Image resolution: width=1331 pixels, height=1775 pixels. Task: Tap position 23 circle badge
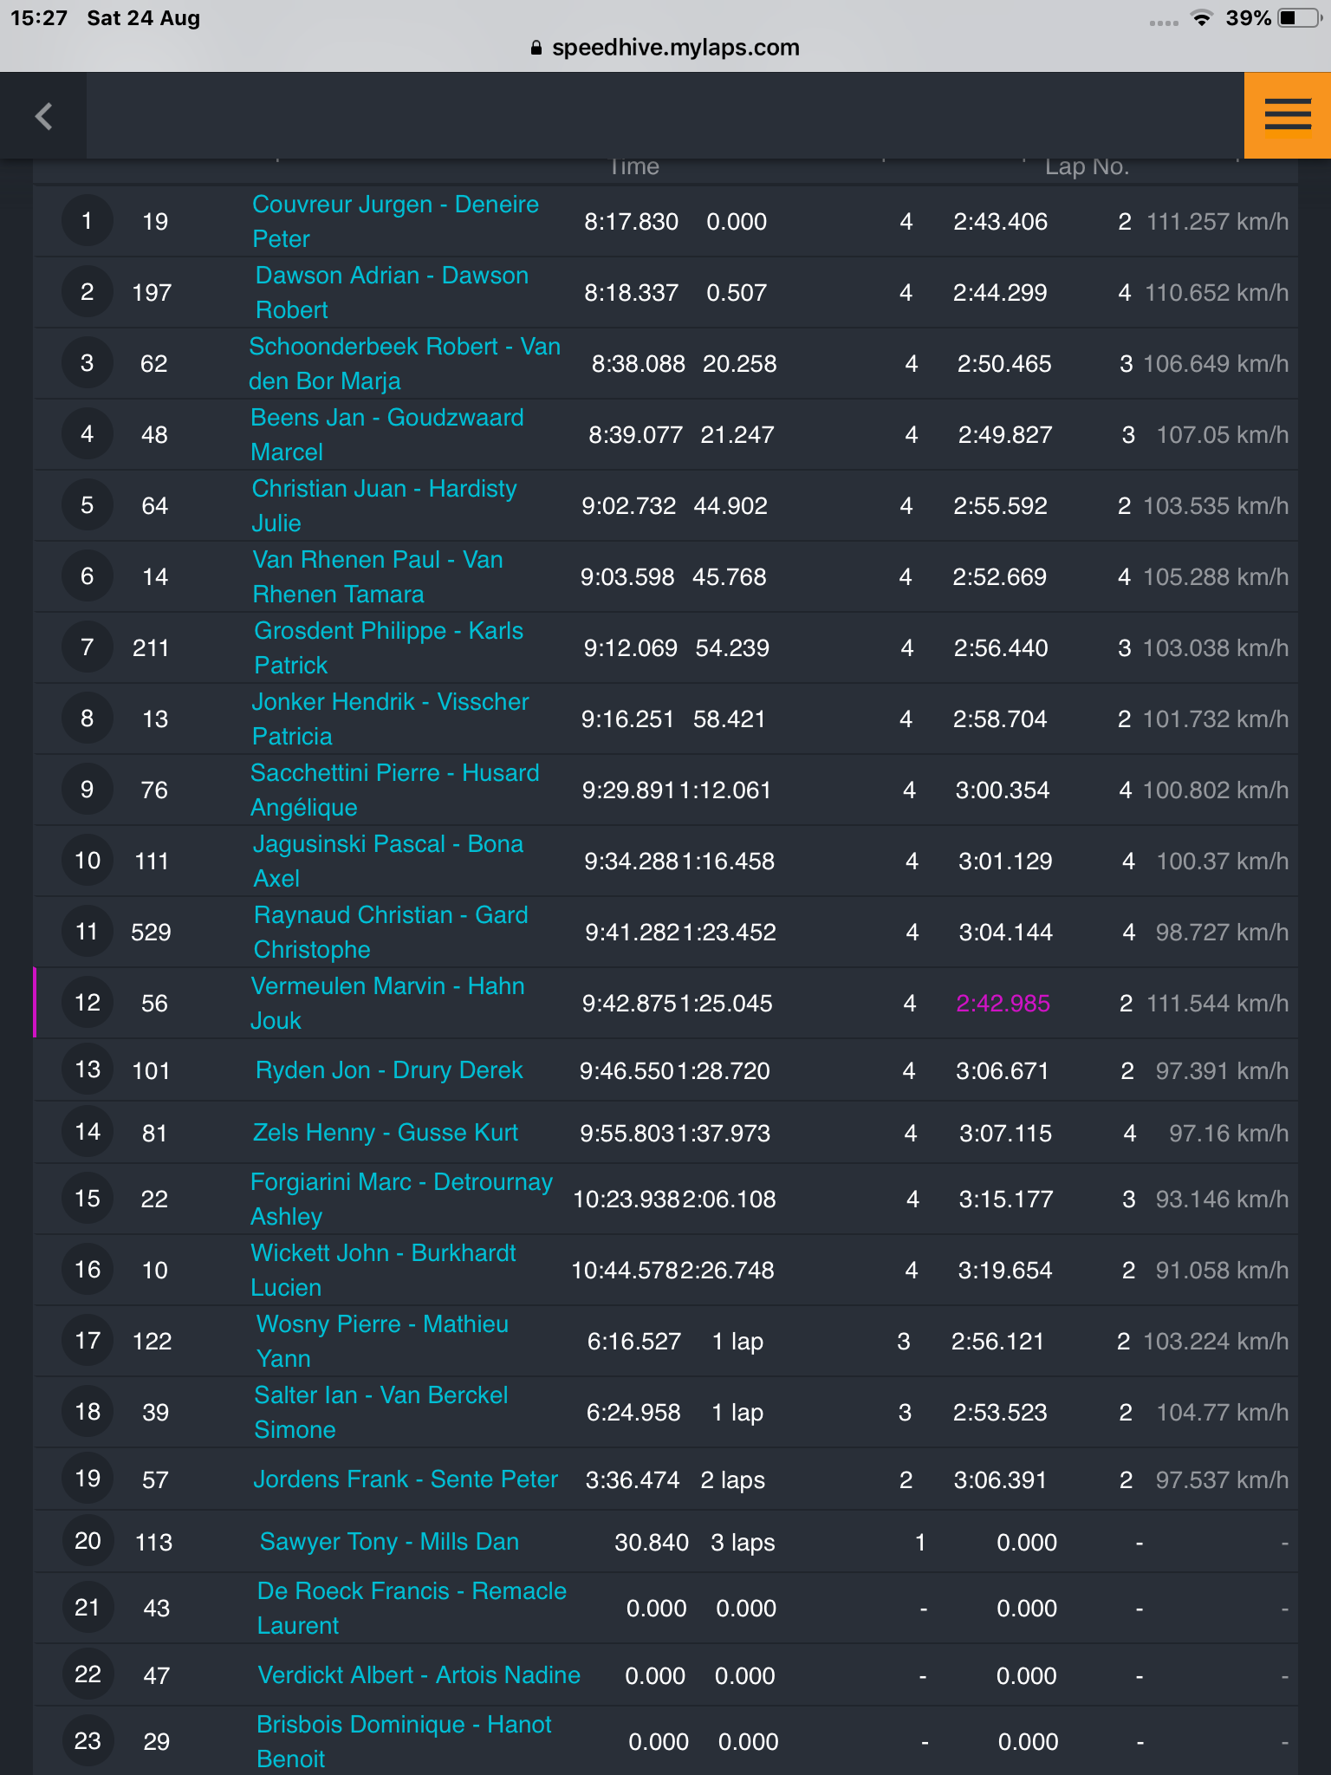click(x=87, y=1741)
